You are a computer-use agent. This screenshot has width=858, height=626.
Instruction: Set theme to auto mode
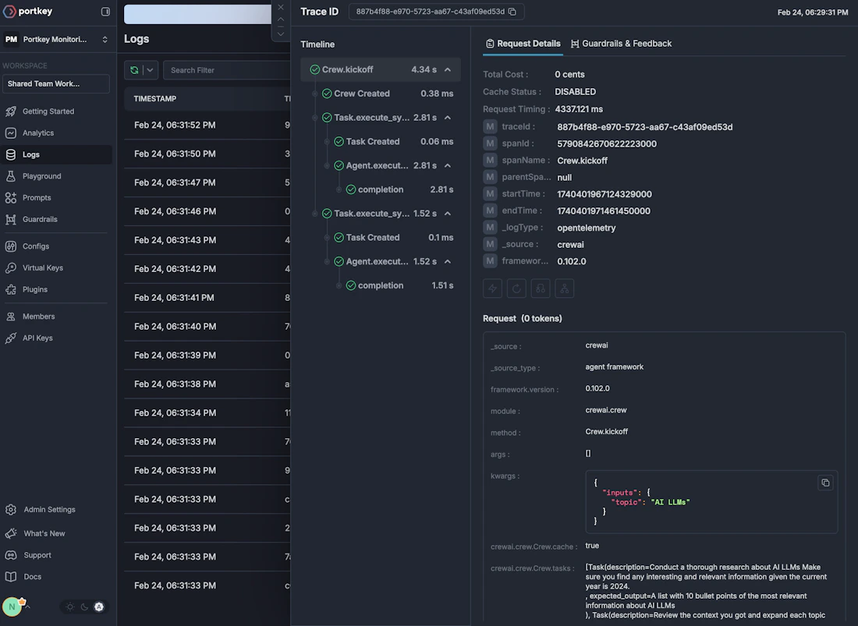point(98,607)
